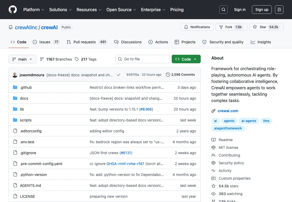Click the docs folder icon
The width and height of the screenshot is (292, 202).
pyautogui.click(x=15, y=98)
